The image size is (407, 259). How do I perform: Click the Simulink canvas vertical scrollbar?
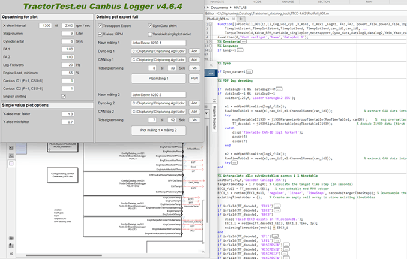point(207,174)
